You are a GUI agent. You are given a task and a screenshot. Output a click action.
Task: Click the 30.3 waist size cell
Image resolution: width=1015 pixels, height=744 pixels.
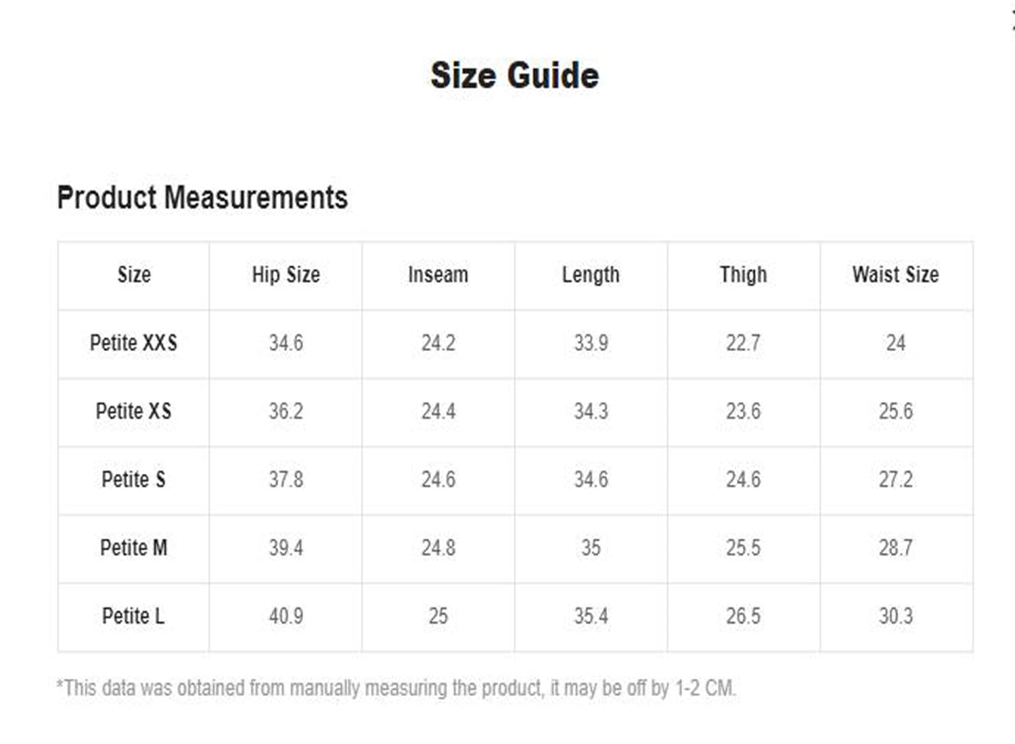895,616
